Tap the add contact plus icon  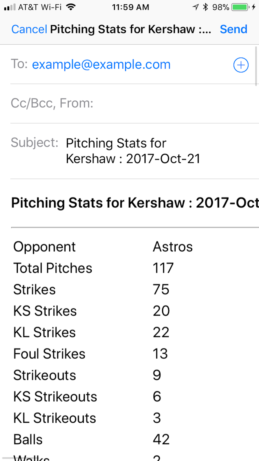(241, 65)
